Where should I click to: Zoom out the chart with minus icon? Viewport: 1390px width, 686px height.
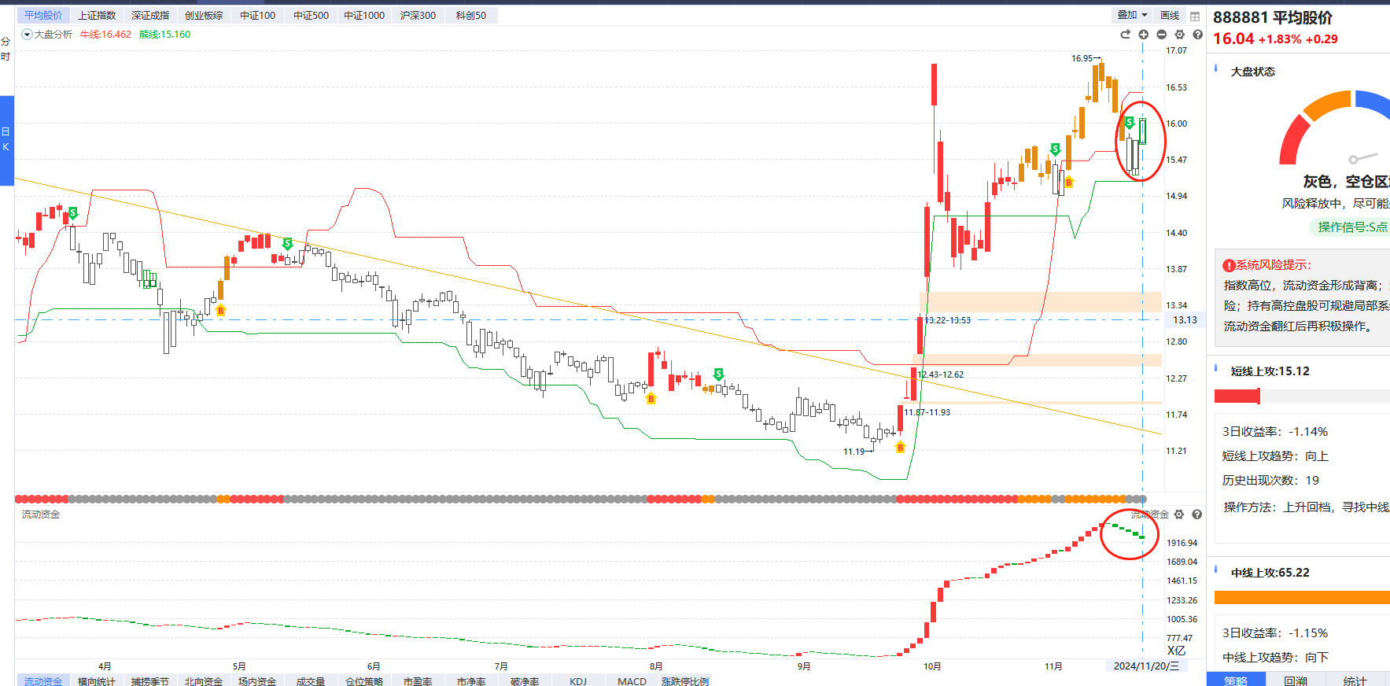click(1161, 35)
